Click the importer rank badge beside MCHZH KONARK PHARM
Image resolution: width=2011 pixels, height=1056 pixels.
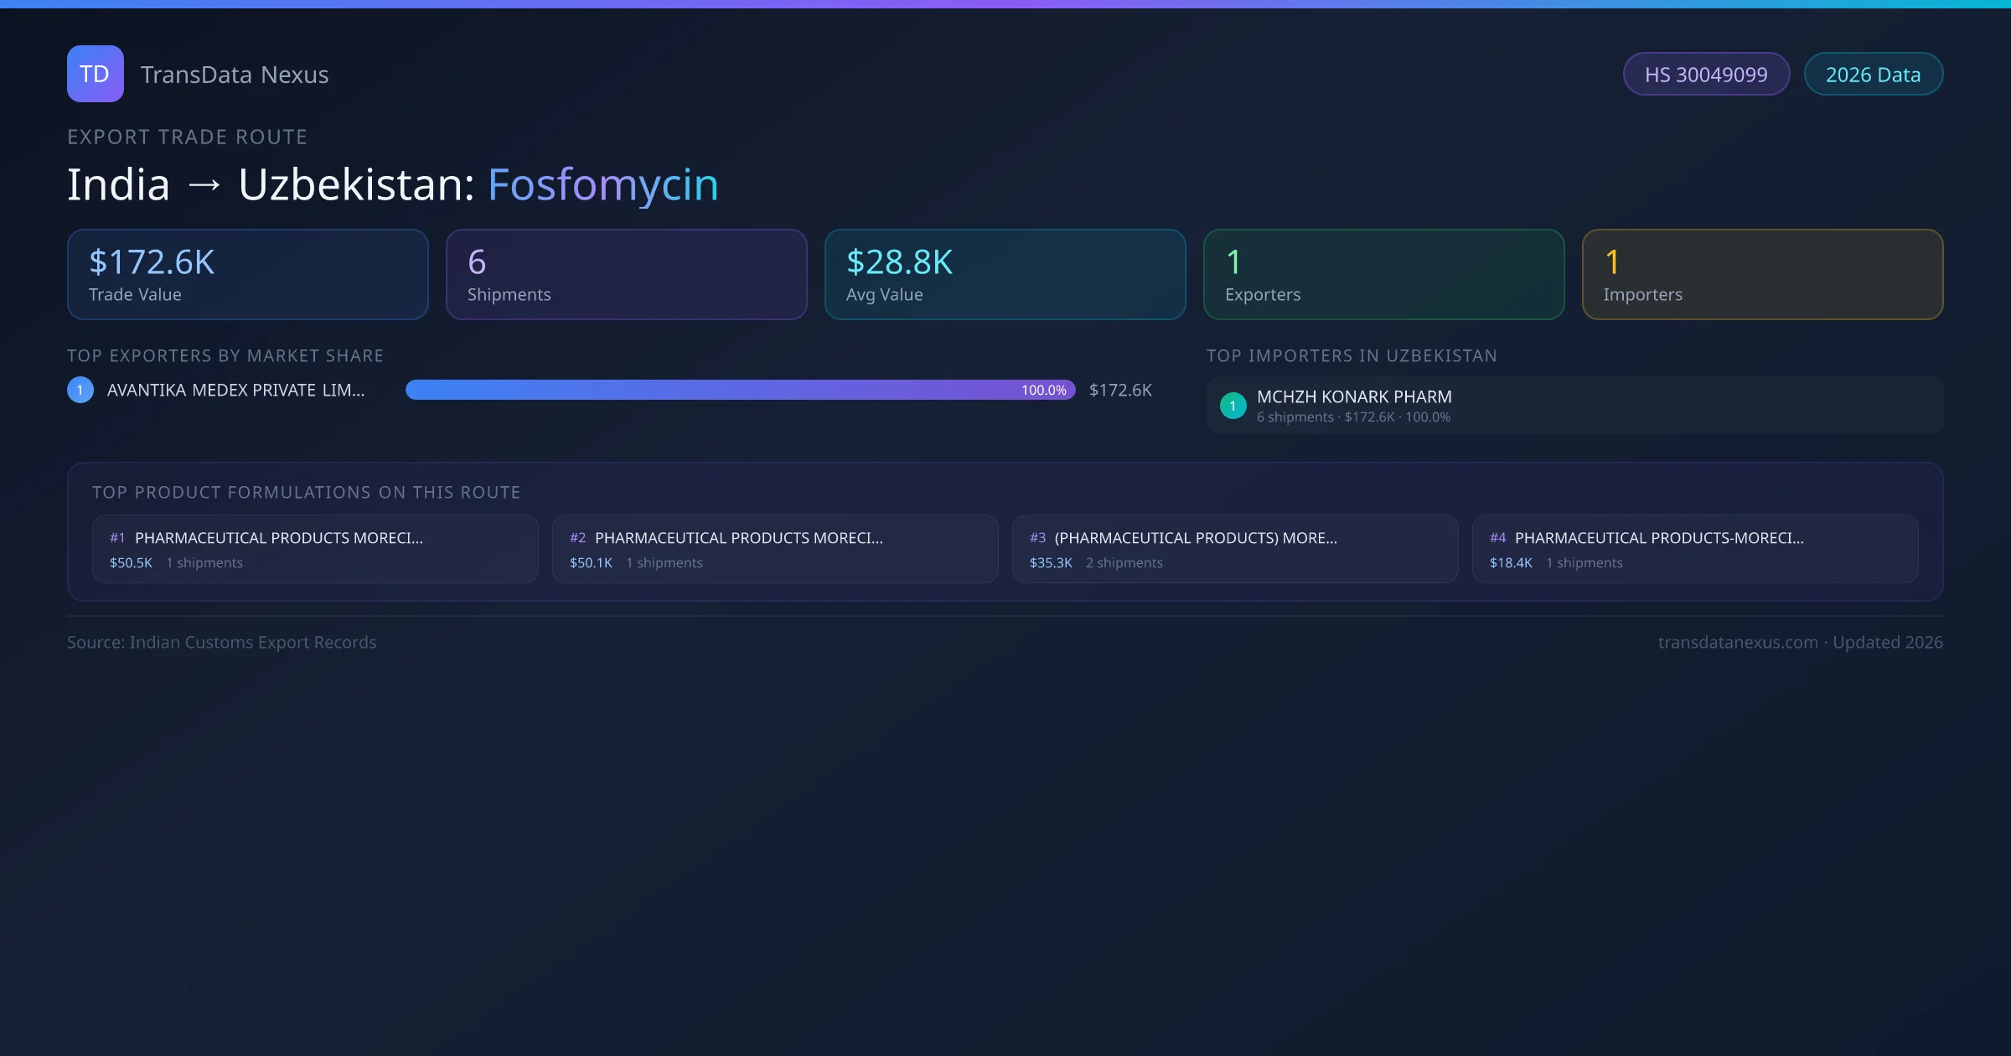(x=1233, y=405)
